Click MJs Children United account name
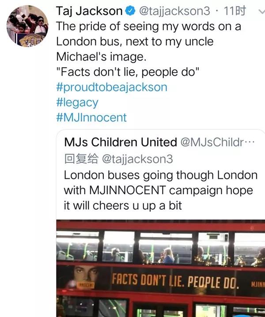Screen dimensions: 265x317 [x=120, y=142]
